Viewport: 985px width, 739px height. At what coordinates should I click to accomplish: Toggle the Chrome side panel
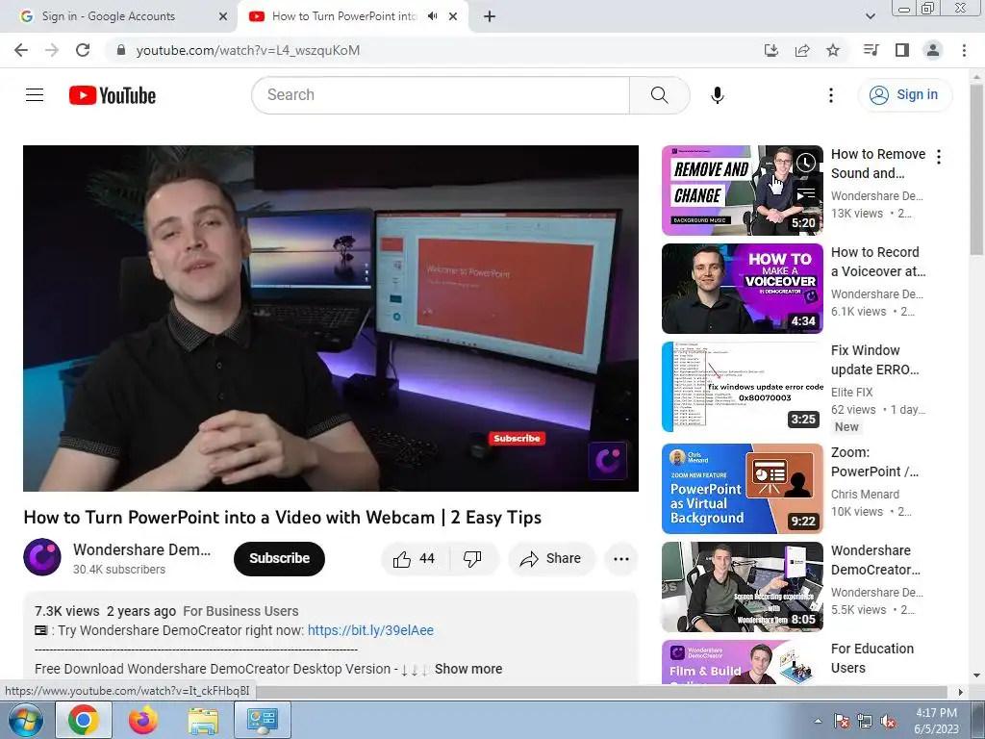coord(901,50)
